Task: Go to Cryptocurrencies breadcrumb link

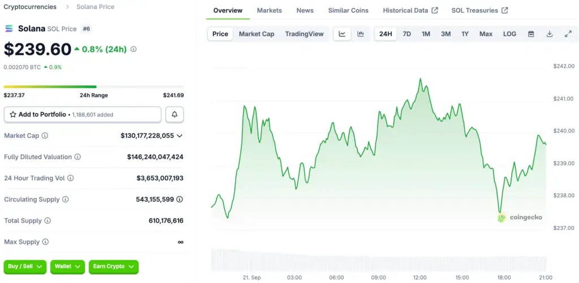Action: [x=31, y=7]
